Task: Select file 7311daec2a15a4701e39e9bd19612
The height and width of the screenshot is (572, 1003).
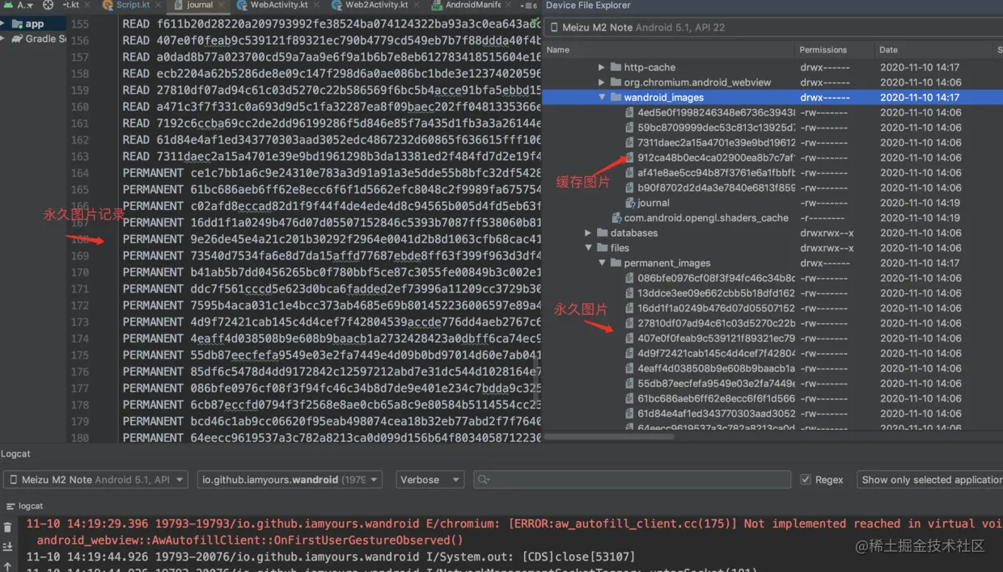Action: tap(716, 143)
